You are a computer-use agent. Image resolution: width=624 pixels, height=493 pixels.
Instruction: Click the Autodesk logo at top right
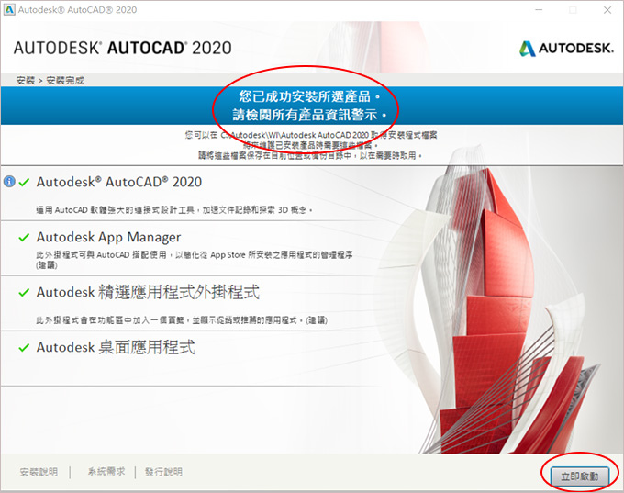point(566,49)
